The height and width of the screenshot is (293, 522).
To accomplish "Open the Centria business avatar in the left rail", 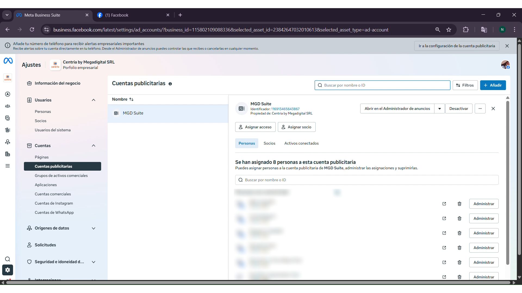I will (8, 78).
